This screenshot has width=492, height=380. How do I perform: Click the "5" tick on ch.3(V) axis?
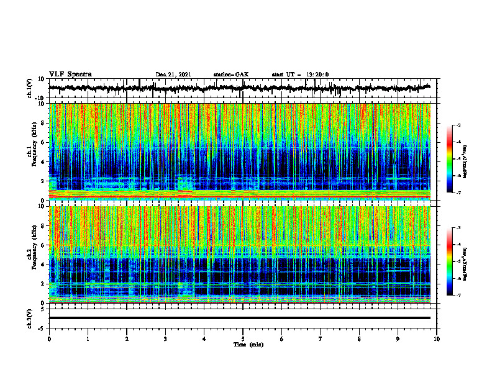tap(43, 309)
